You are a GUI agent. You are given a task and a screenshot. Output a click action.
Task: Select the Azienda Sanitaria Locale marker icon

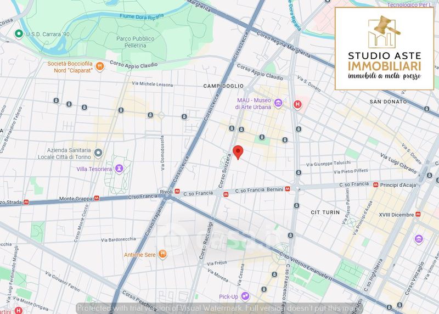coord(98,153)
